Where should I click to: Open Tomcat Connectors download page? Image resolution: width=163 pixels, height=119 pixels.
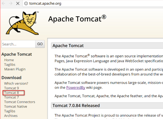20,102
